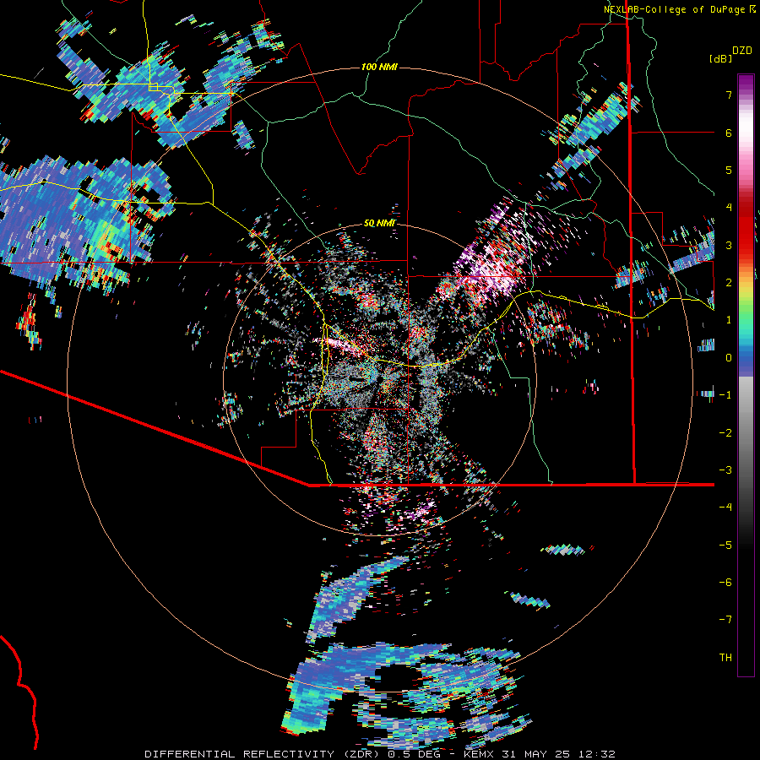
Task: Click the DIFFERENTIAL REFLECTIVITY (ZDR) caption text
Action: pos(263,754)
